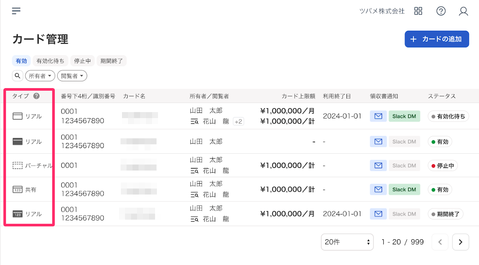Open the 閲覧者 filter dropdown

(x=72, y=76)
